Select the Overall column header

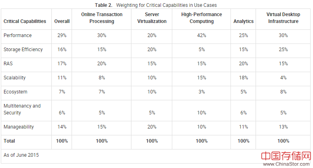pyautogui.click(x=62, y=21)
